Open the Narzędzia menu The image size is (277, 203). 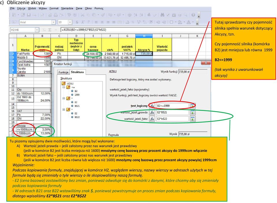coord(67,8)
